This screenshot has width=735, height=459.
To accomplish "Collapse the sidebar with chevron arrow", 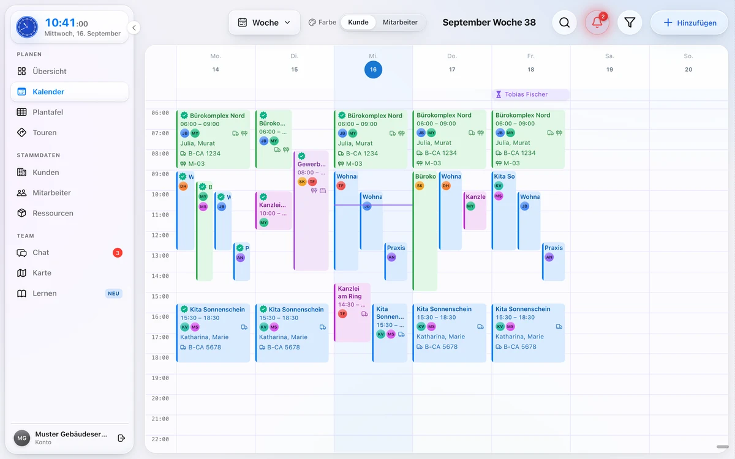I will pos(134,28).
